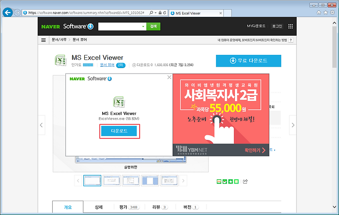Open MY다운로드 link
Viewport: 339px width, 215px height.
pyautogui.click(x=256, y=26)
